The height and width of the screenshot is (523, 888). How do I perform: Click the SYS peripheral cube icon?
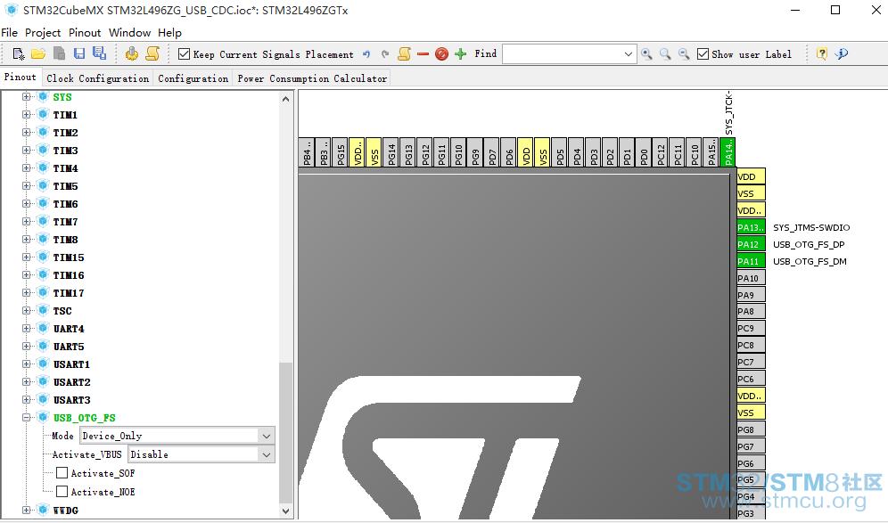click(43, 97)
